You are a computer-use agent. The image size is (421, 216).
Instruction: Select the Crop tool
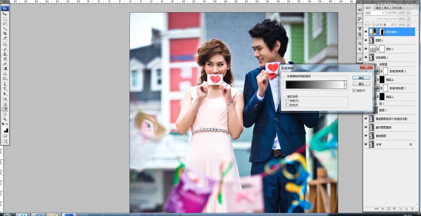tap(5, 33)
